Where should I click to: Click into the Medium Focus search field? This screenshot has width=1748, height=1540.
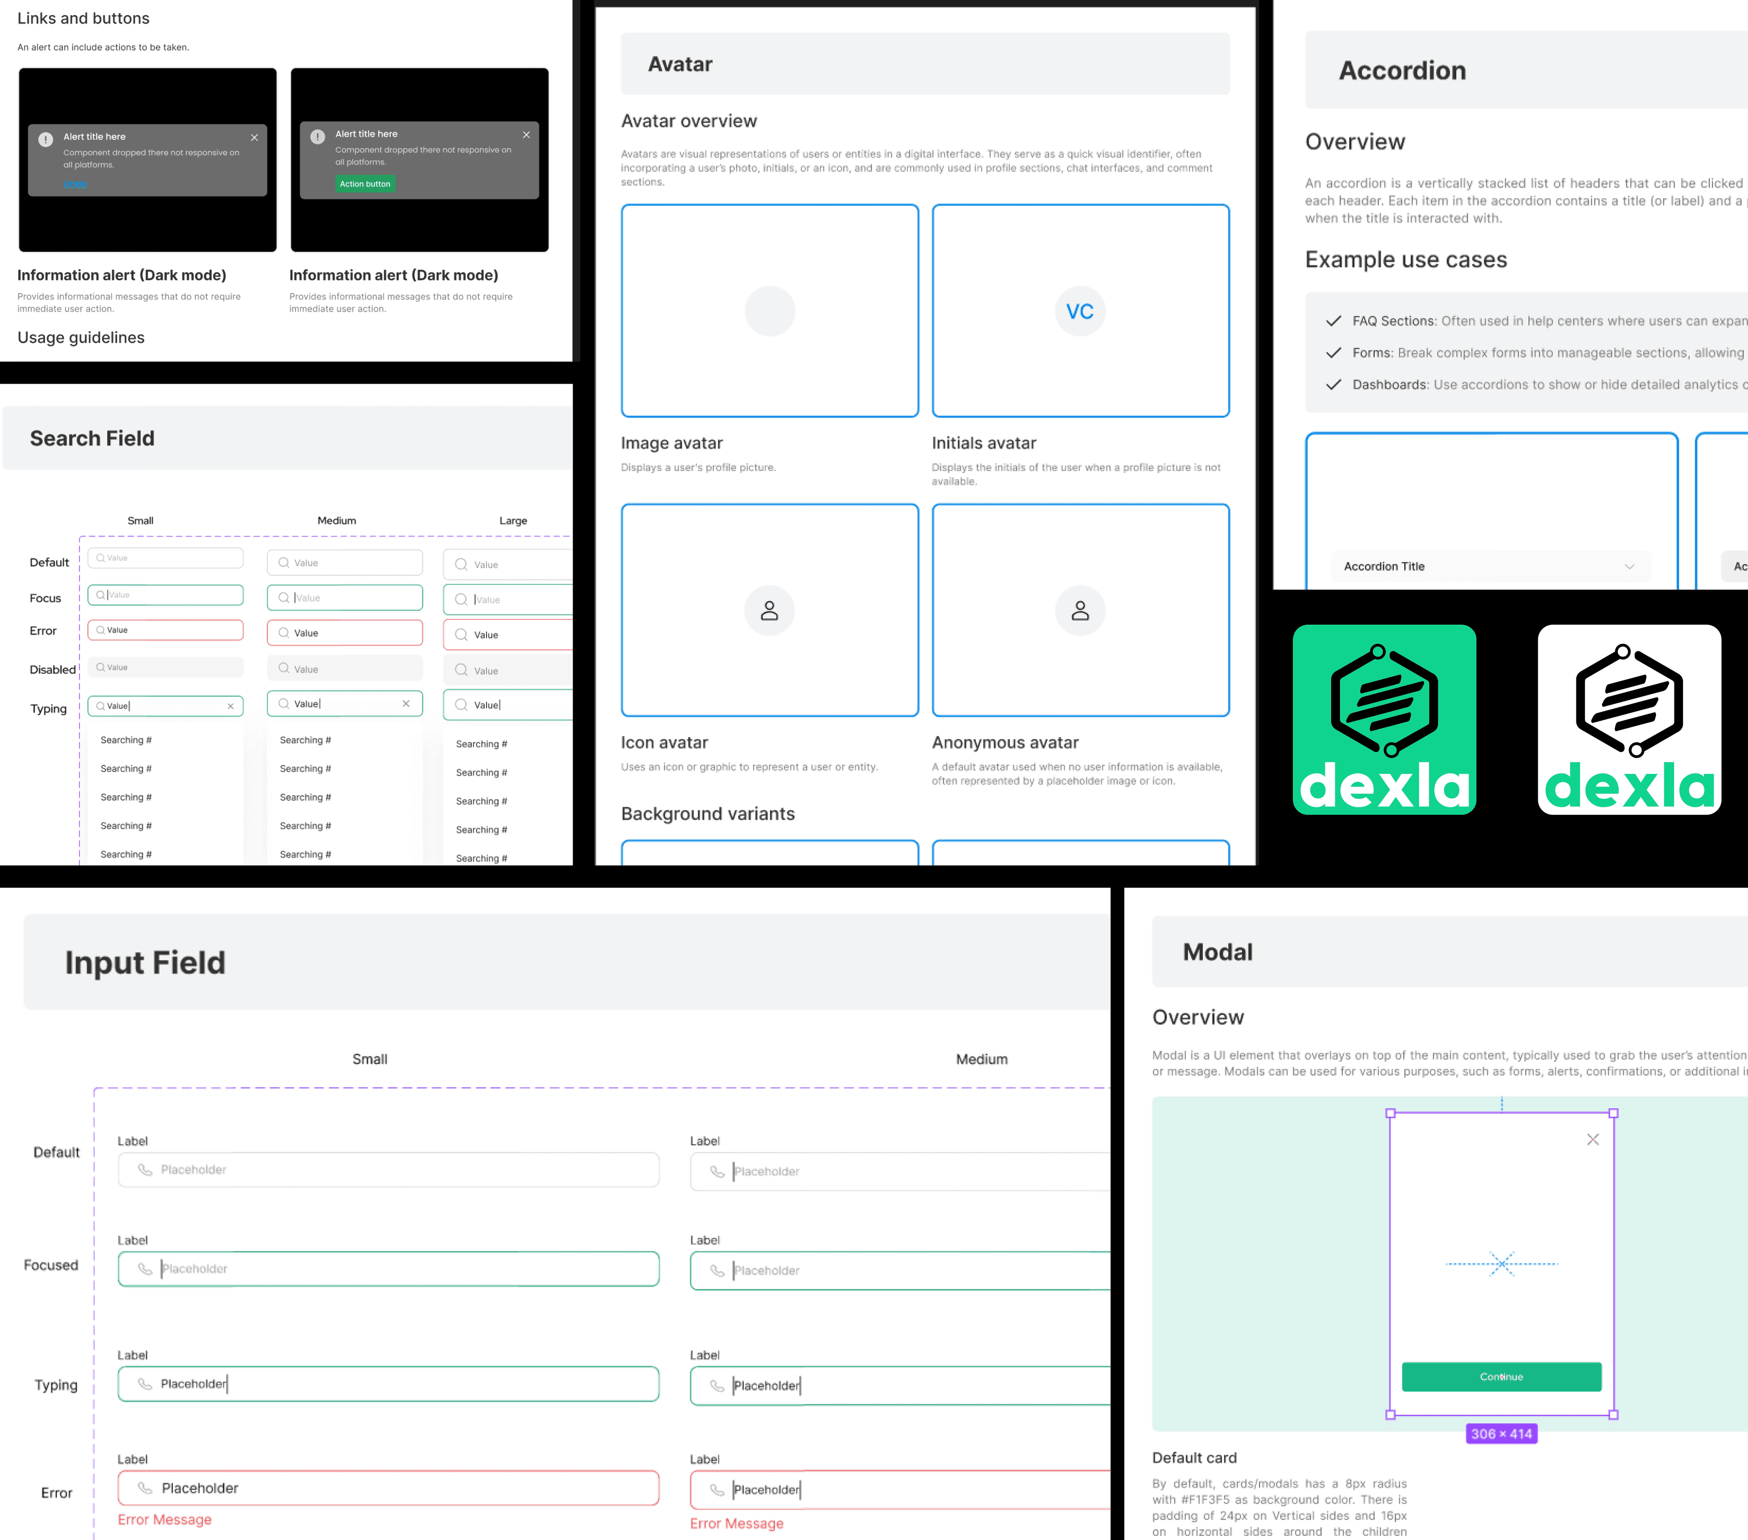tap(345, 598)
